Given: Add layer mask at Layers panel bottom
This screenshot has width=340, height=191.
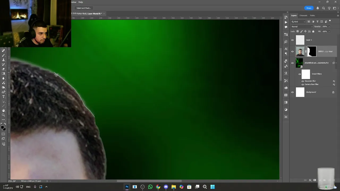Looking at the screenshot, I should click(x=315, y=180).
